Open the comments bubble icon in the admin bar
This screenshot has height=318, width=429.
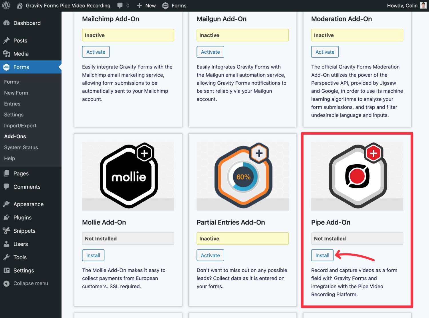tap(120, 5)
